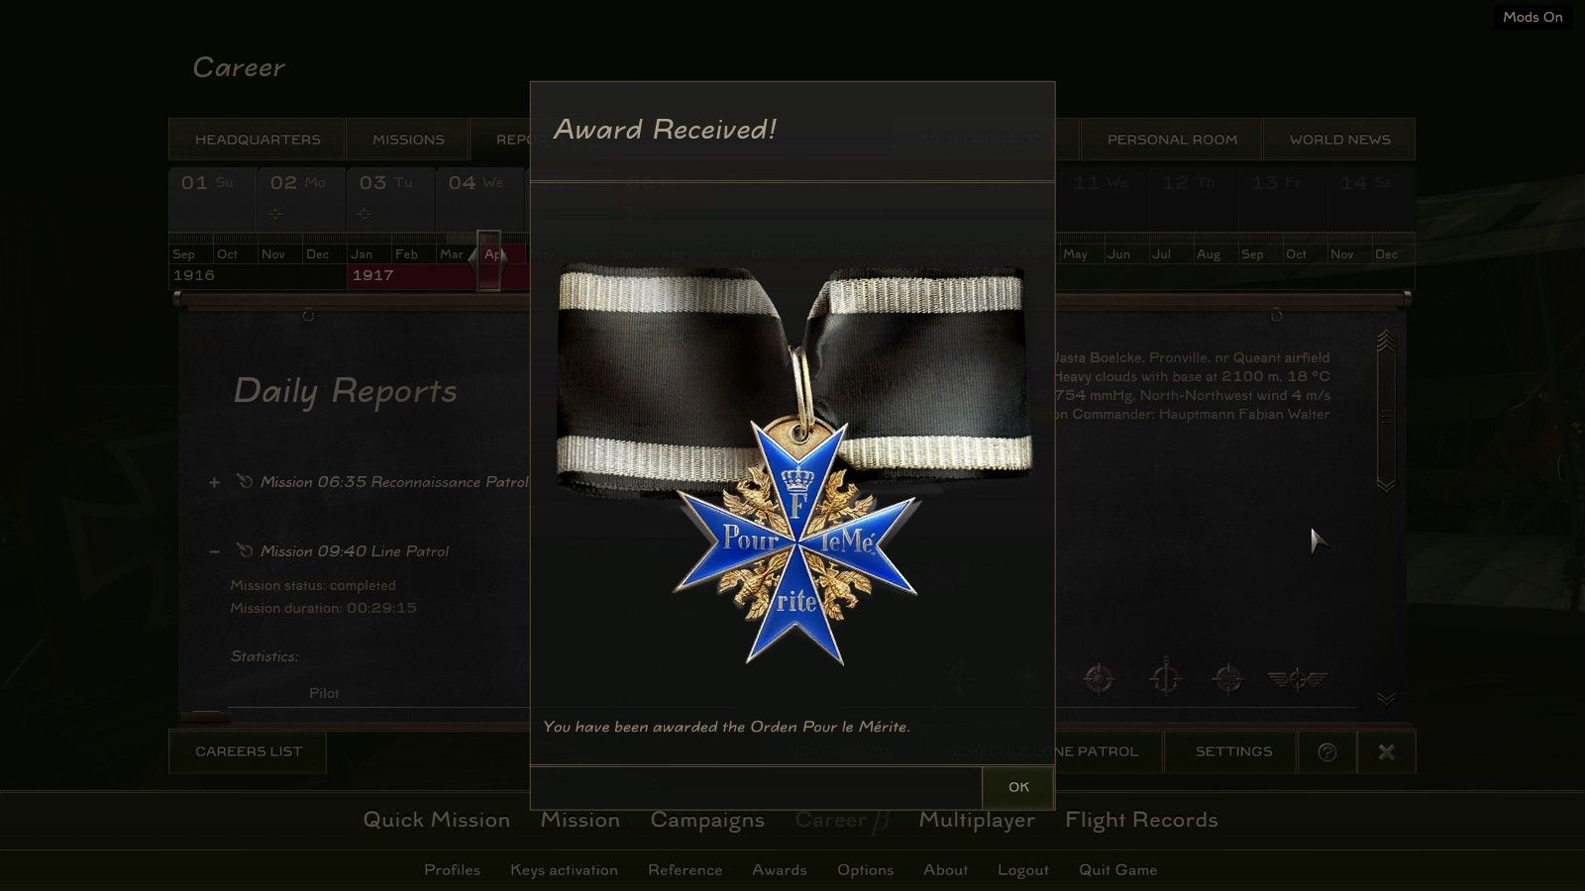Viewport: 1585px width, 891px height.
Task: Click the striped crosshair statistics icon
Action: (x=1227, y=678)
